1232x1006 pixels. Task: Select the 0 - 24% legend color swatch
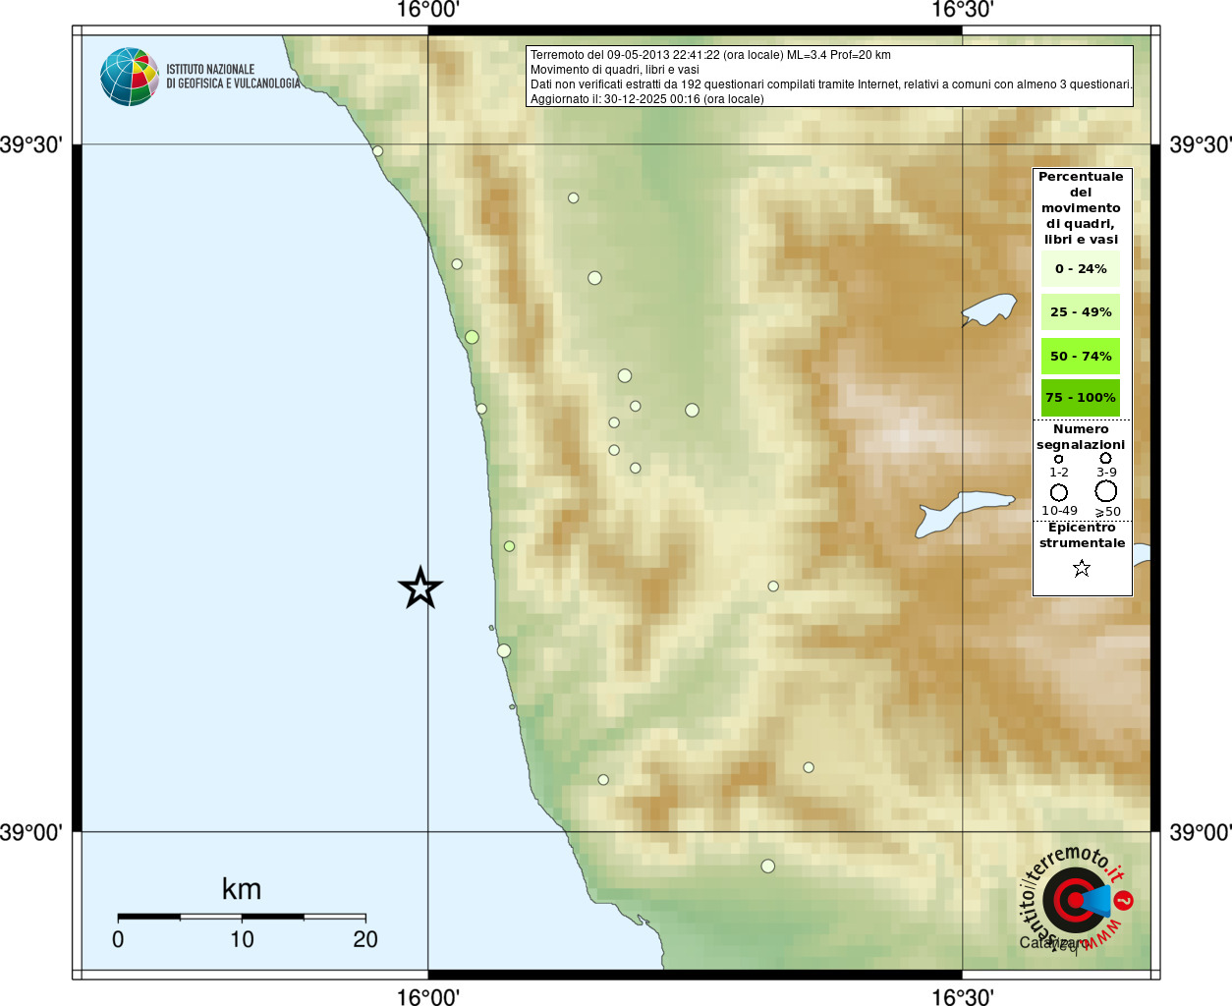pos(1081,268)
